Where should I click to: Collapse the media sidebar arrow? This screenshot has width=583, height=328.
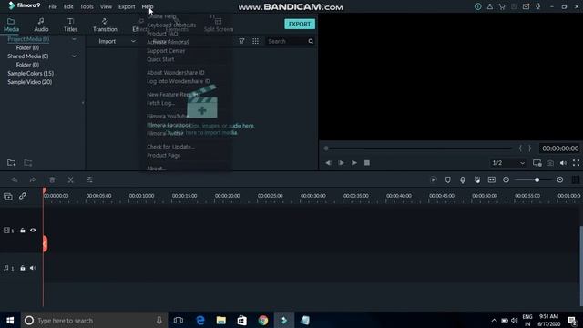click(x=83, y=103)
